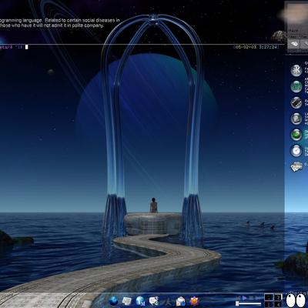
Task: Open the stacked photos icon in the side panel
Action: (x=296, y=166)
